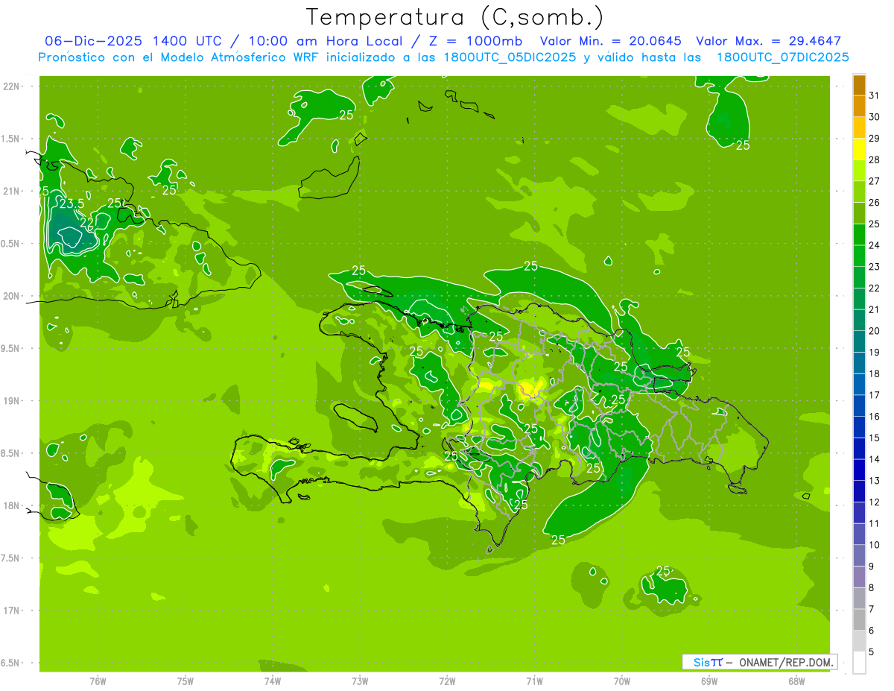Viewport: 894px width, 691px height.
Task: Click the "5" colorbar value
Action: 872,652
